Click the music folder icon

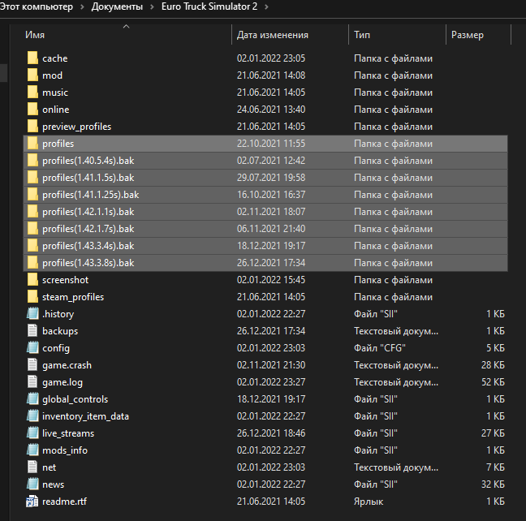[x=32, y=93]
